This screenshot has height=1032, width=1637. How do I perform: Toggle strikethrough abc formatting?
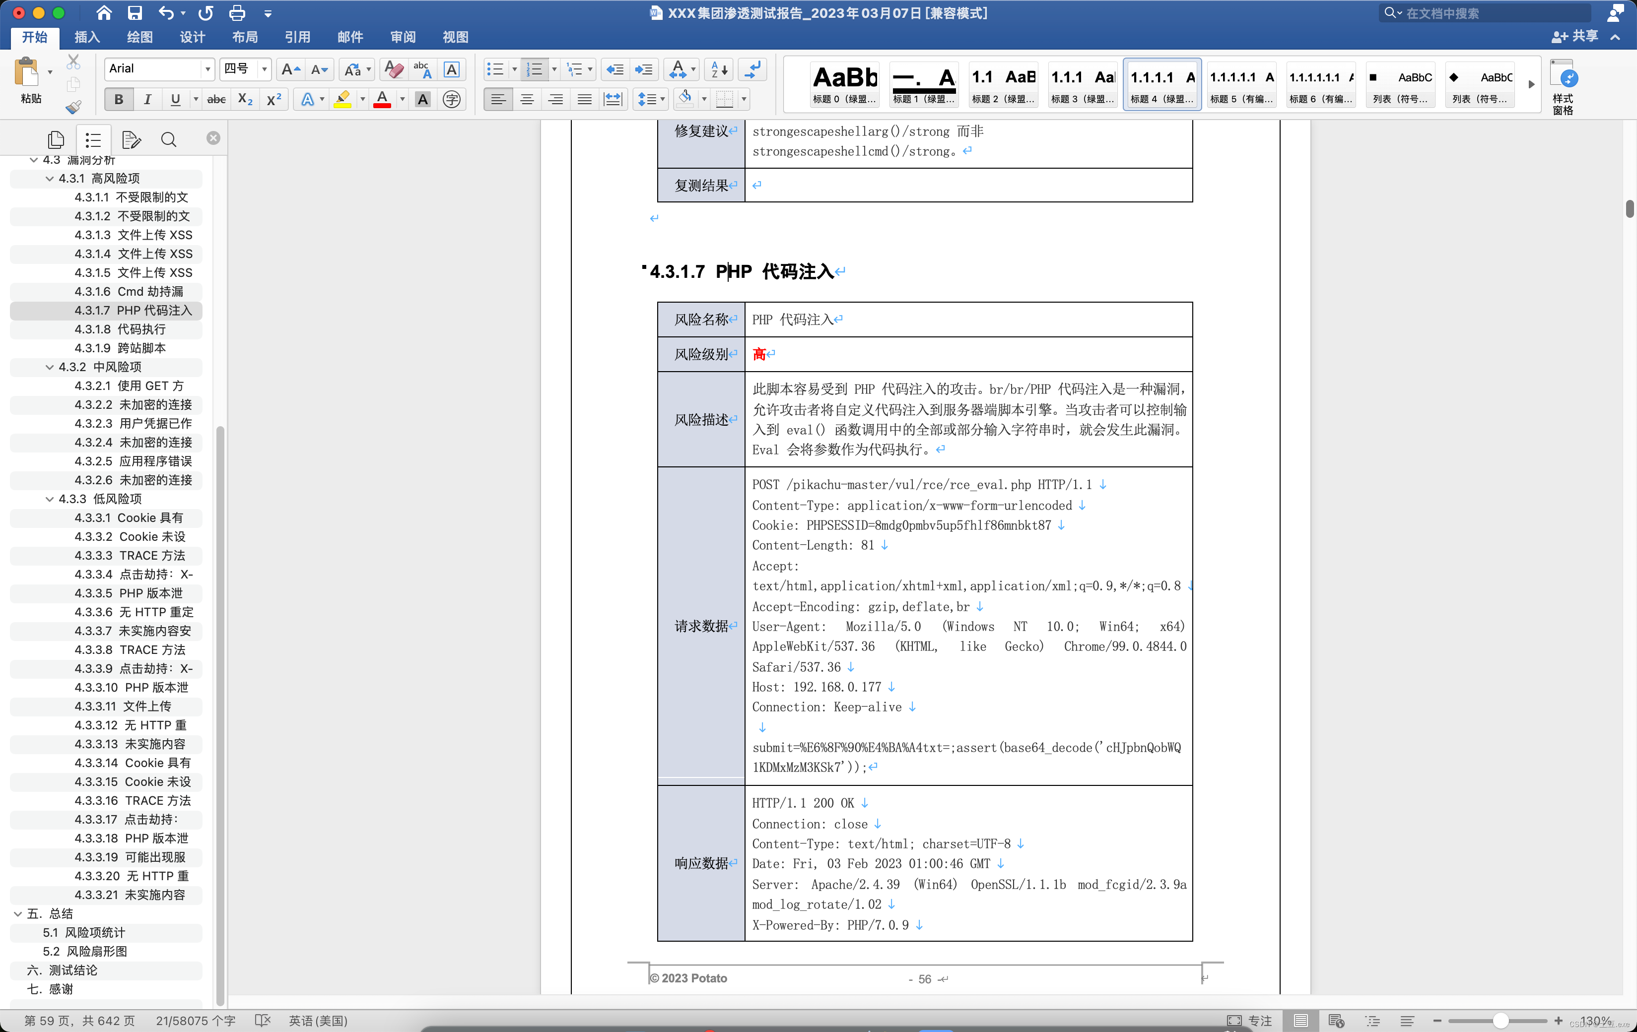[x=216, y=99]
